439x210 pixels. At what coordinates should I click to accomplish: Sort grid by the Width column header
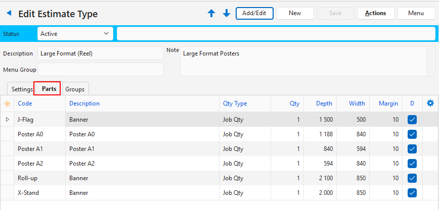tap(357, 103)
